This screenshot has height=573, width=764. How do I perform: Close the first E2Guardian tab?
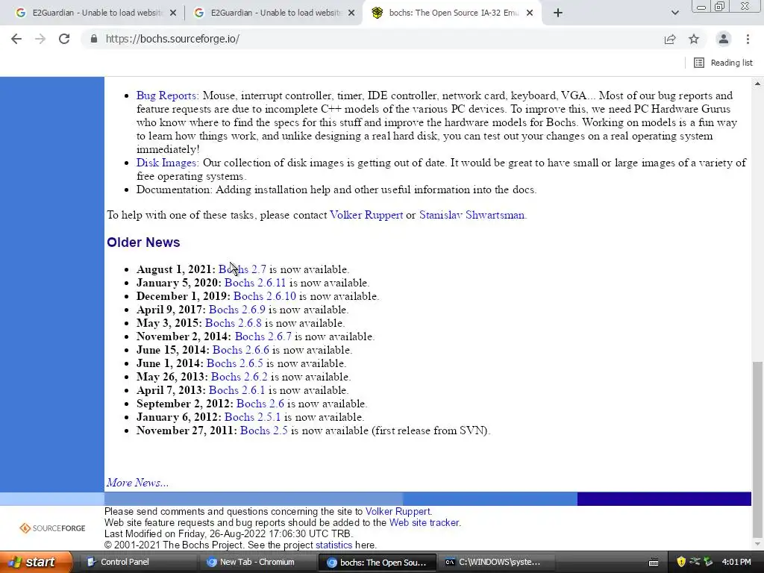click(x=173, y=13)
